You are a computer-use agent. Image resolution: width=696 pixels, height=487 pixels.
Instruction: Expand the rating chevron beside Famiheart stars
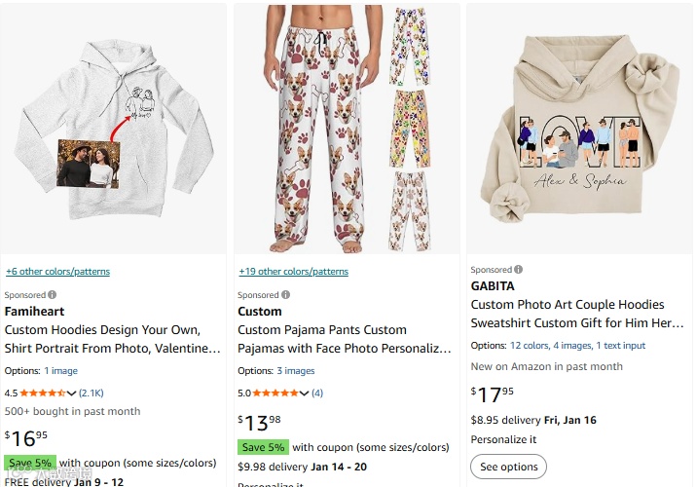tap(72, 393)
